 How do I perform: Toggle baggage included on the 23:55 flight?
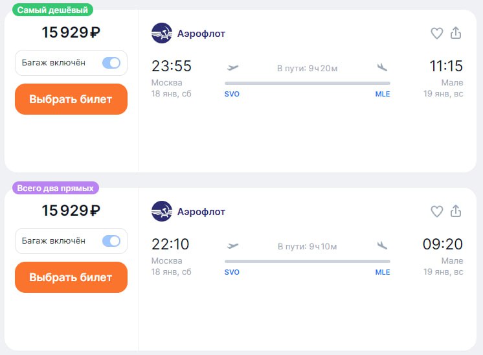click(x=111, y=63)
